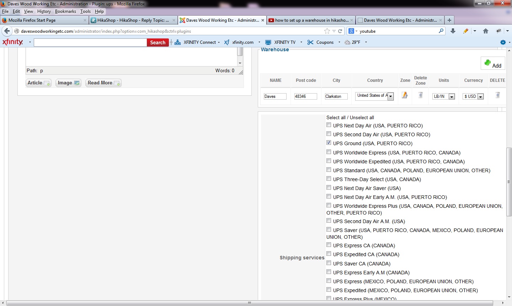Click the red xfinity Search button

click(x=158, y=42)
